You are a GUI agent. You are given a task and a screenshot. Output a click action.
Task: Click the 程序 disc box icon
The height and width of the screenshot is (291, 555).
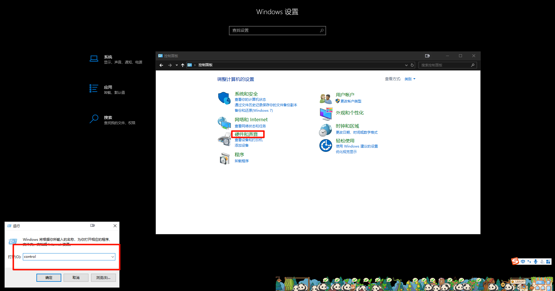[x=224, y=158]
